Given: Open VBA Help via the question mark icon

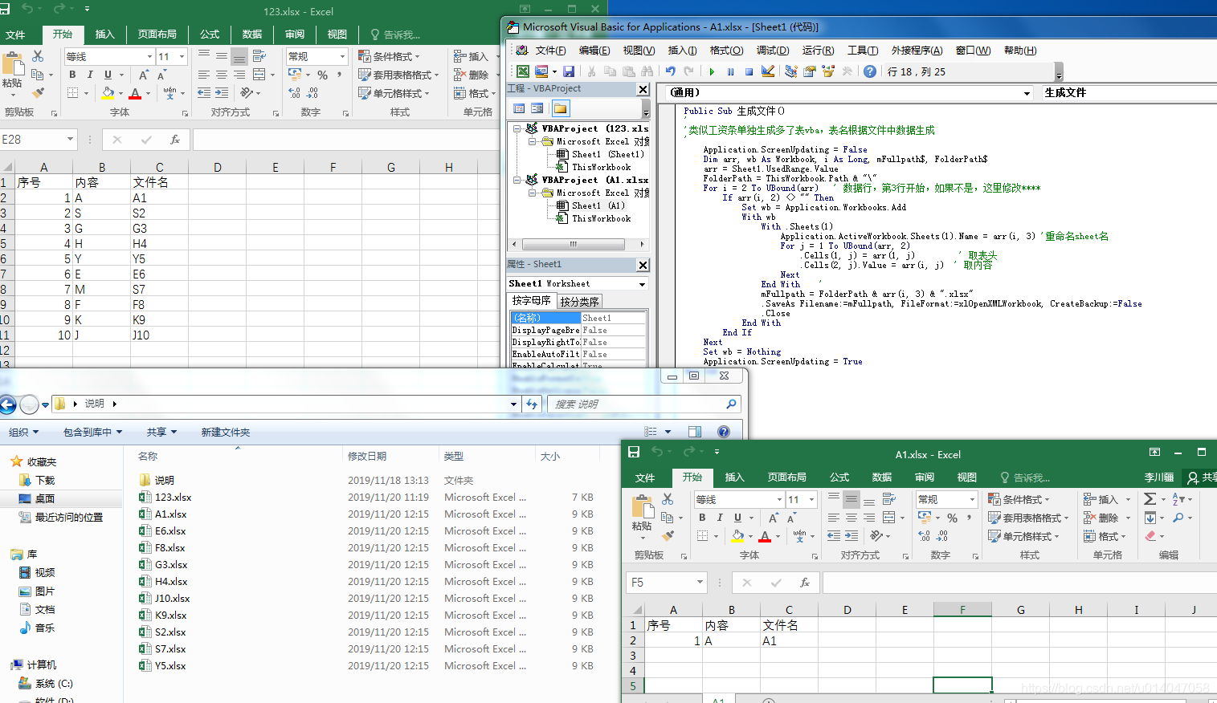Looking at the screenshot, I should coord(870,71).
